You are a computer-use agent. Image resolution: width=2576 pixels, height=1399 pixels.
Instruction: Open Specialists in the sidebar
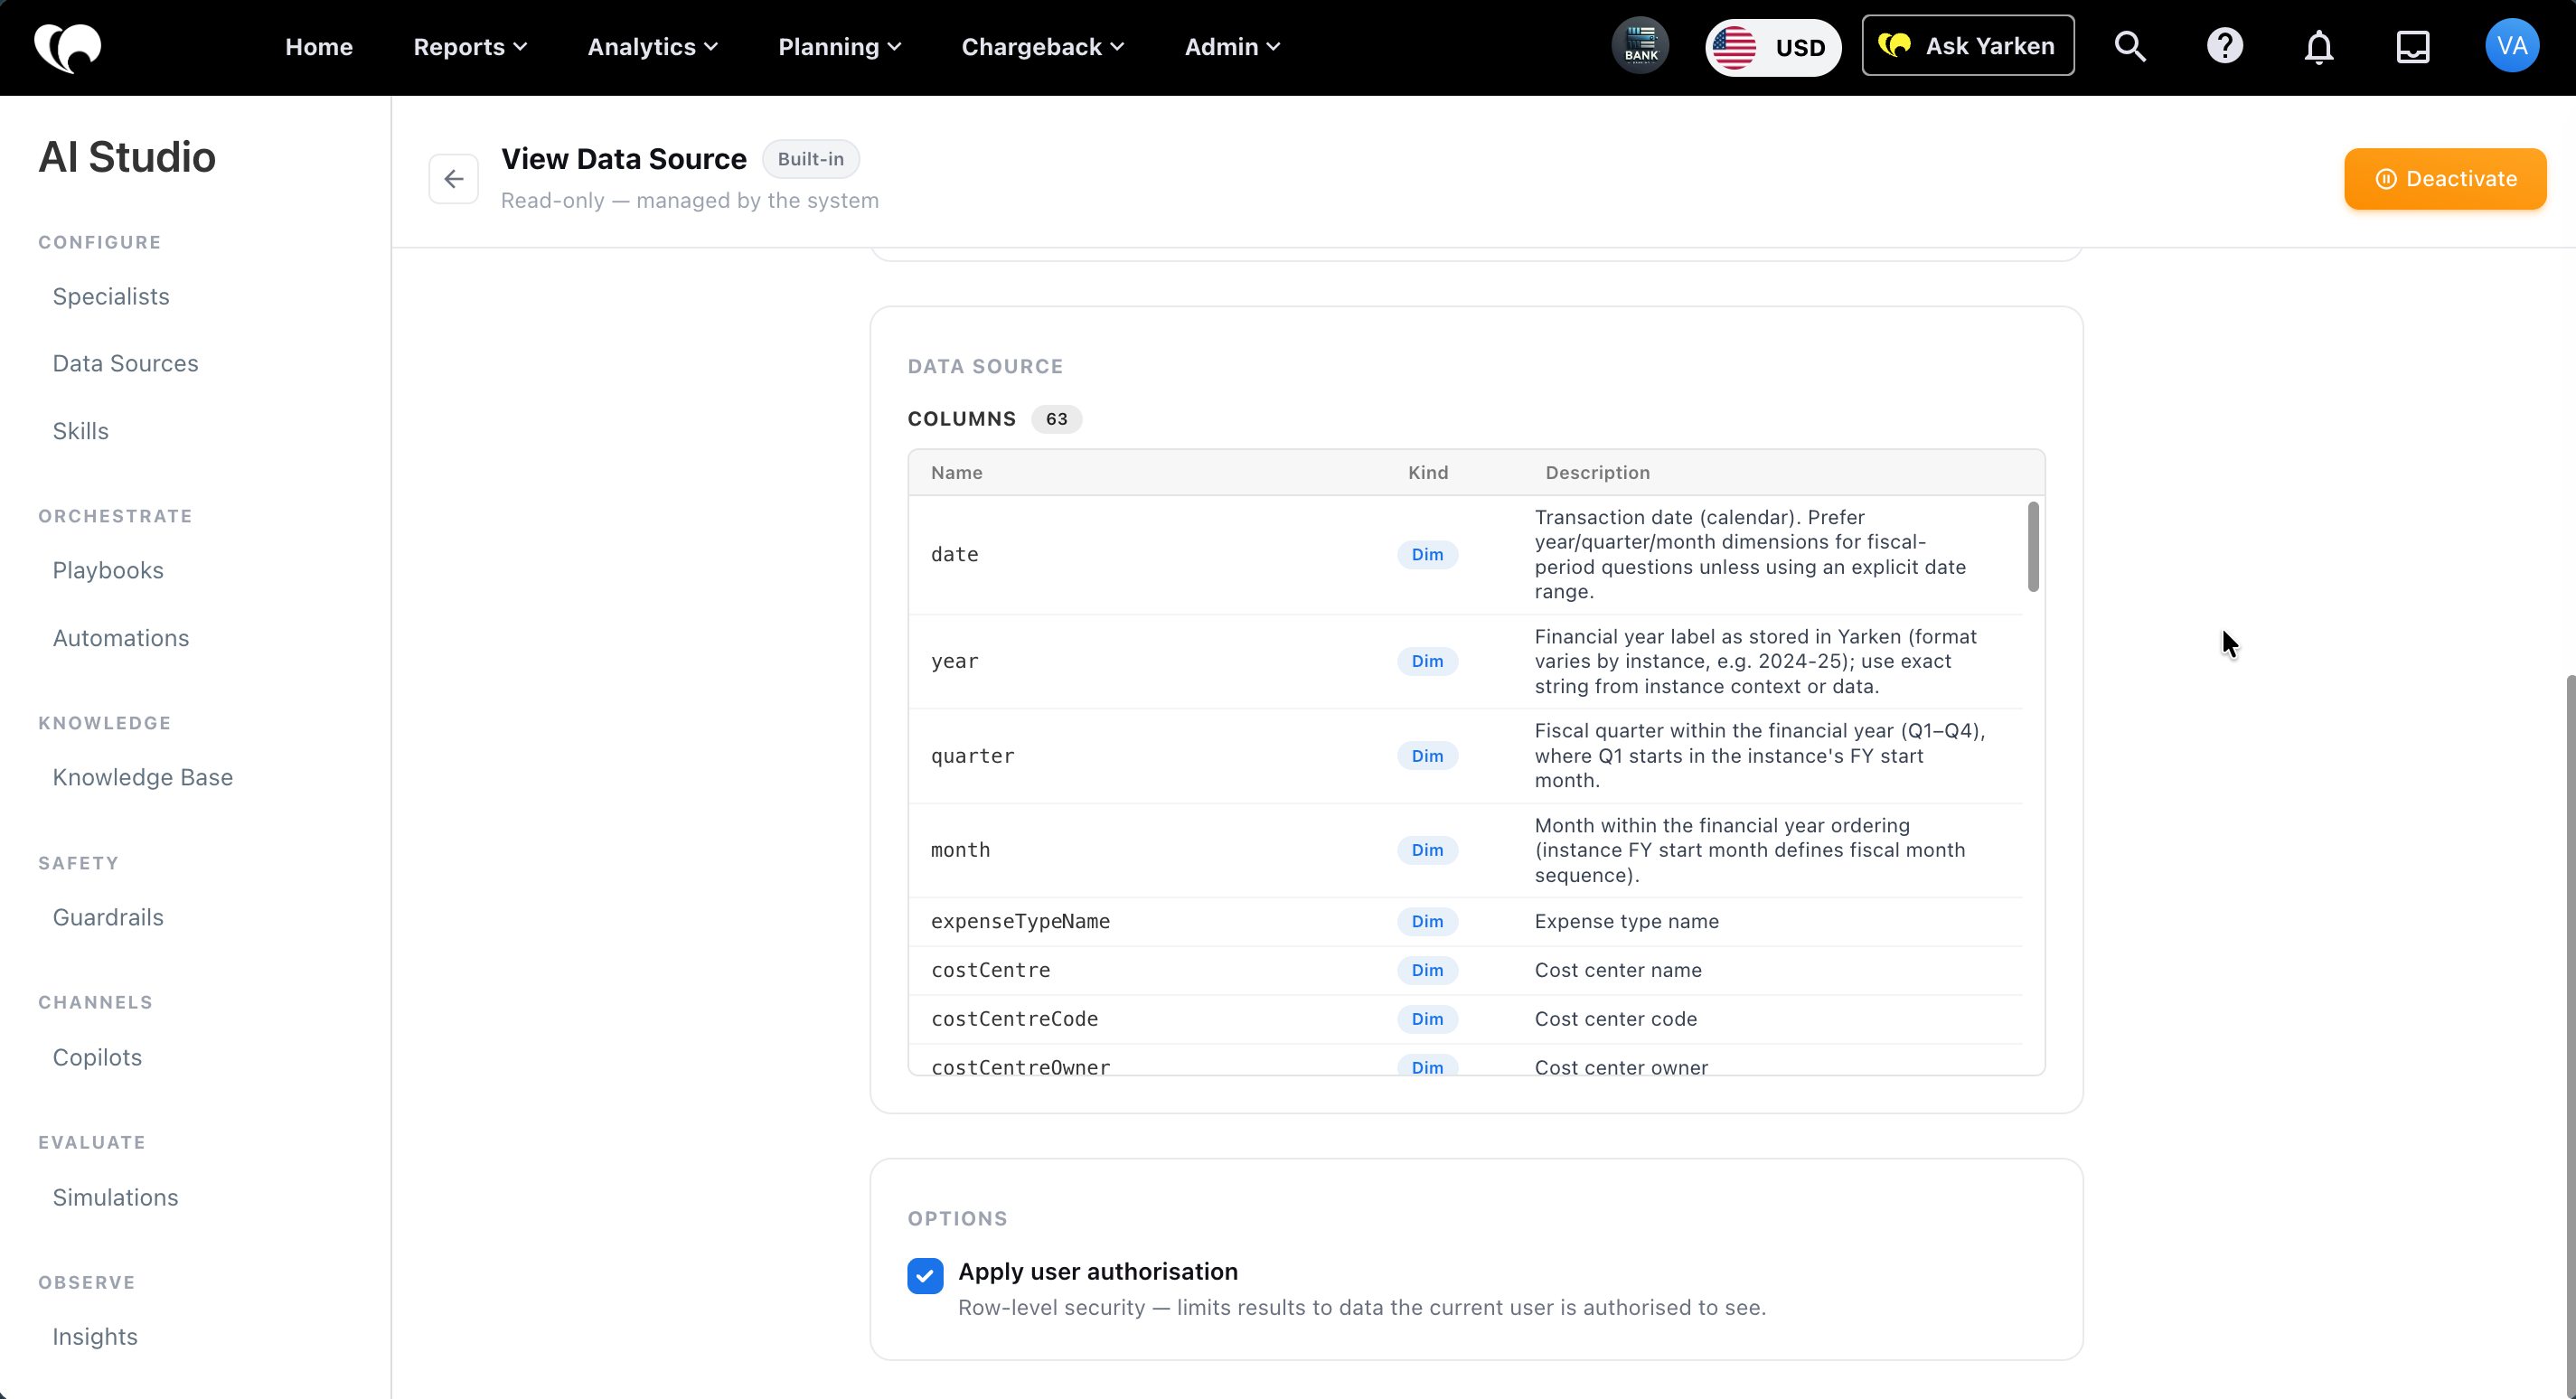111,296
